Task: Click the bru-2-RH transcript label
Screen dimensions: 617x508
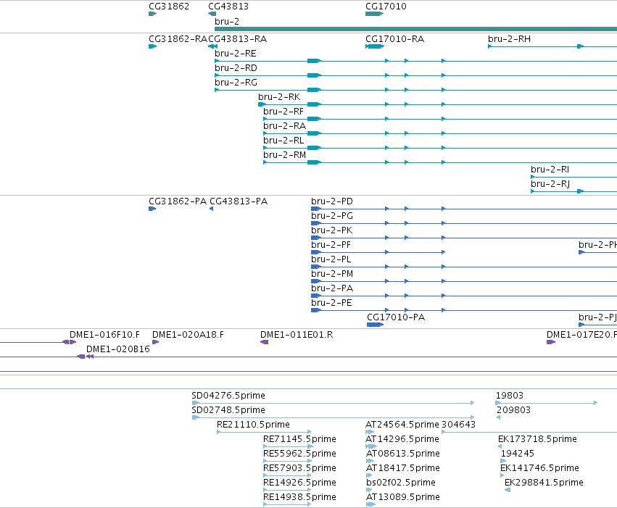Action: point(509,39)
